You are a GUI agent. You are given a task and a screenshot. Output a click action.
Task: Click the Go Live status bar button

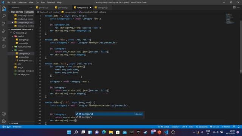click(214, 127)
